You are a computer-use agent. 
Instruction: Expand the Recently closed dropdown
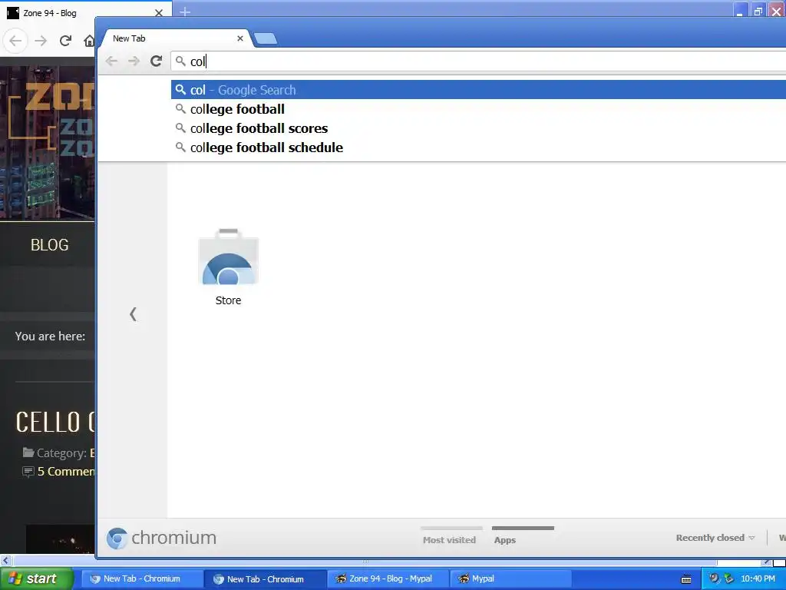(x=715, y=537)
